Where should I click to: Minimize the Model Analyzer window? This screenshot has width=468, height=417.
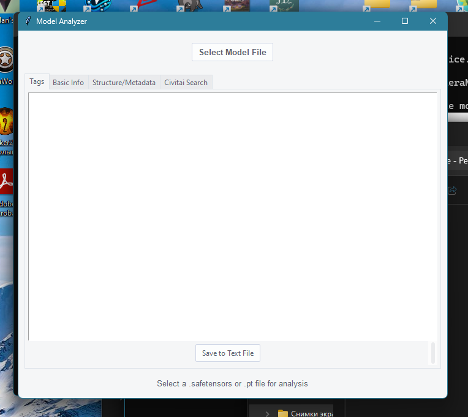(377, 21)
